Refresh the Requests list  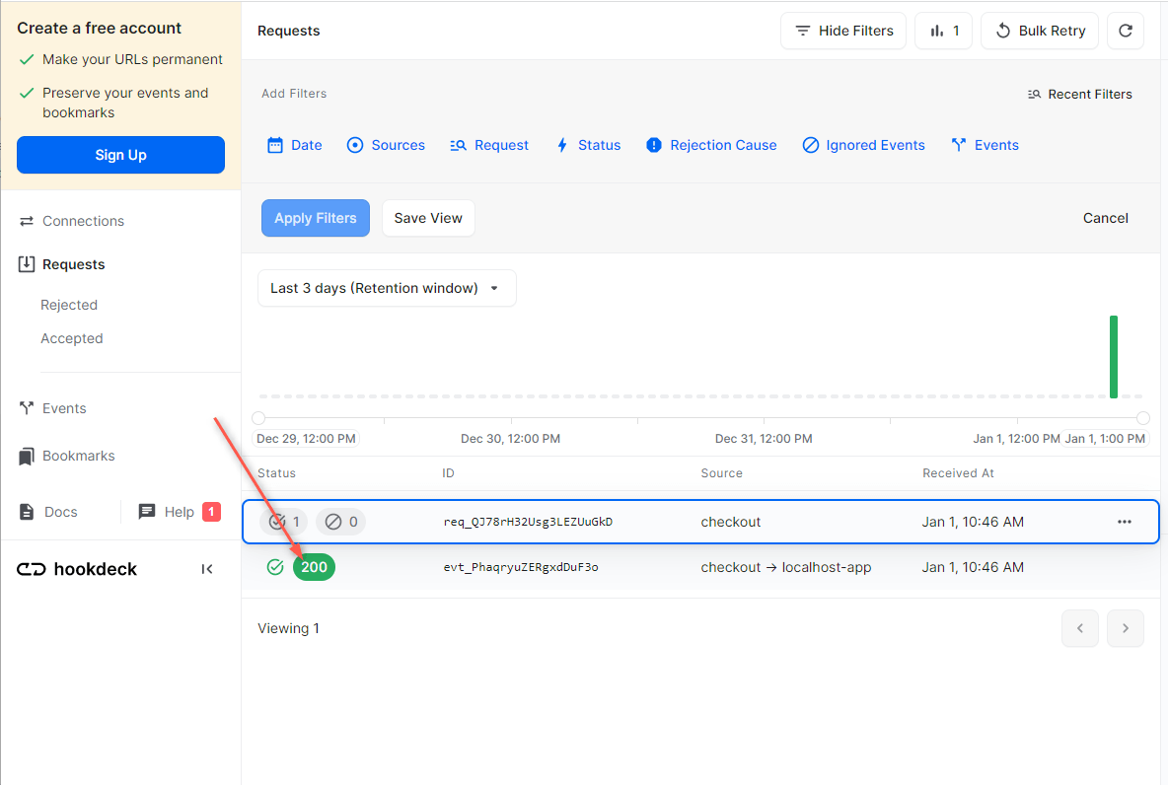pos(1126,31)
